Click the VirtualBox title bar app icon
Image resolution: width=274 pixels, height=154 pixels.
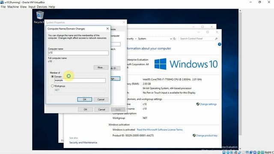[x=2, y=2]
